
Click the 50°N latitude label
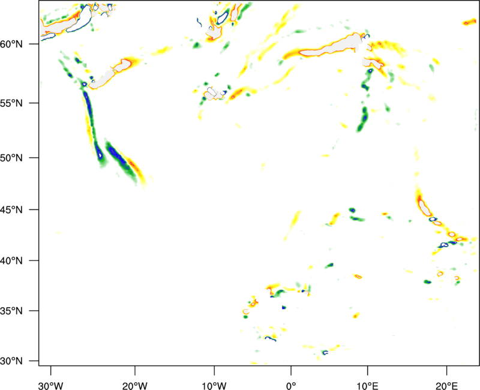[11, 158]
